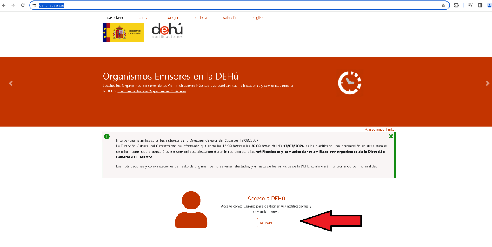Click the DEHú notificaciones logo
The width and height of the screenshot is (492, 247).
pos(167,31)
